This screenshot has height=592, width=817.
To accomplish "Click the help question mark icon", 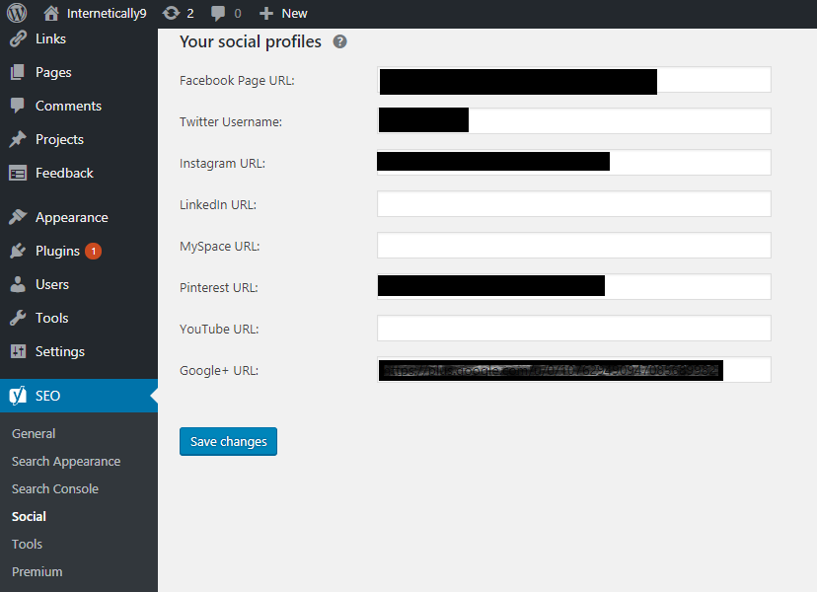I will pos(339,41).
